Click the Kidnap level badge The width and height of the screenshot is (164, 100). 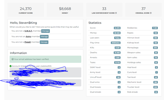[156, 43]
